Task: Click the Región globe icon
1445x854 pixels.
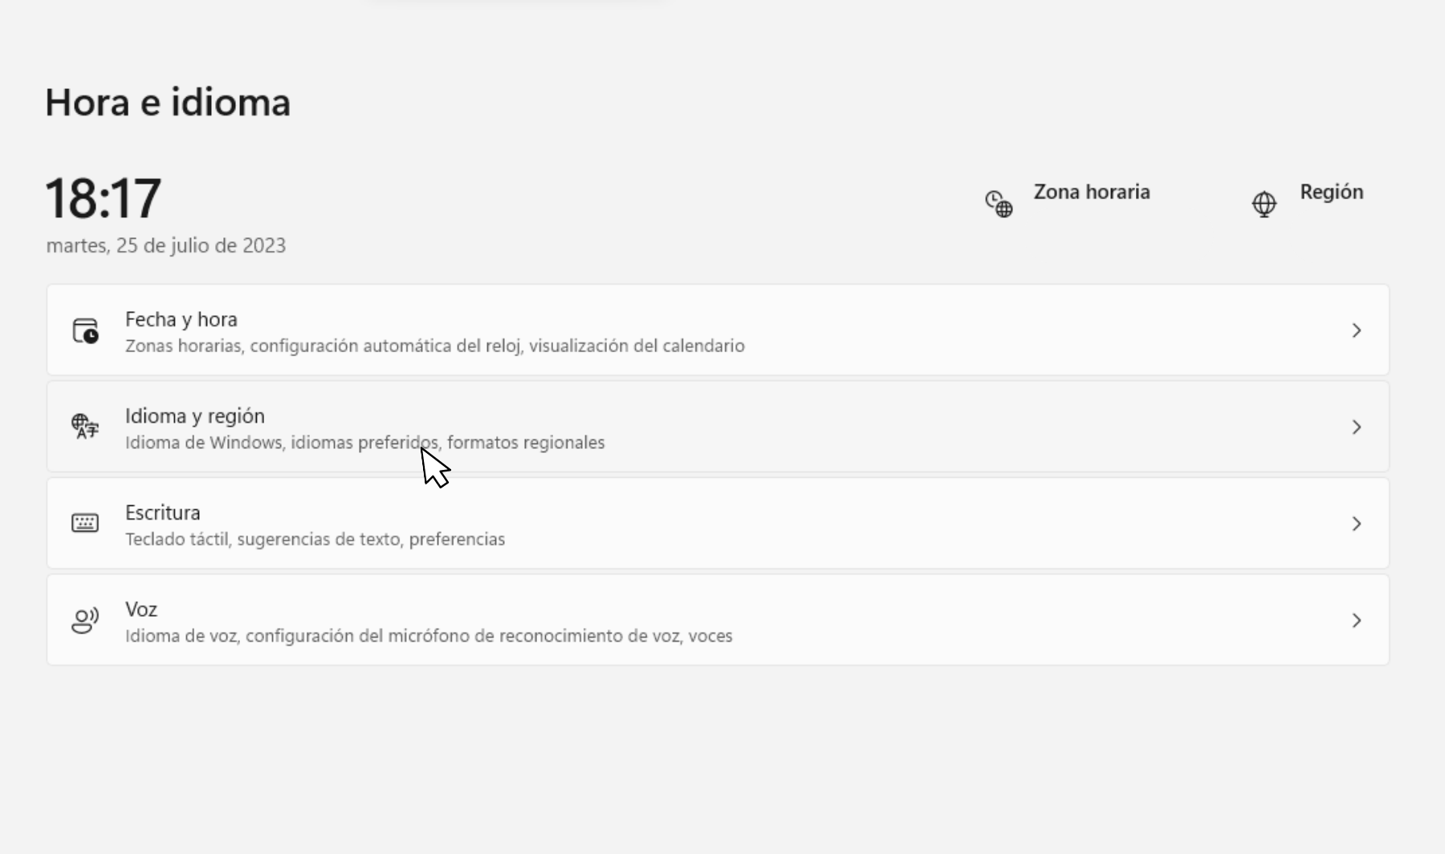Action: click(1264, 204)
